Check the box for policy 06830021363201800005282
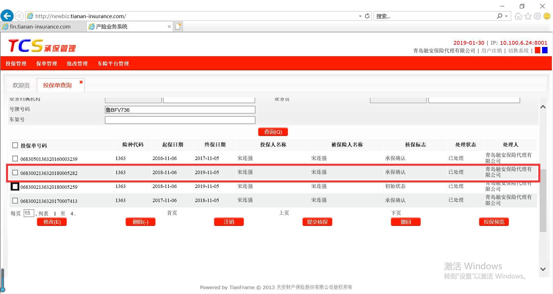The width and height of the screenshot is (553, 294). 15,173
